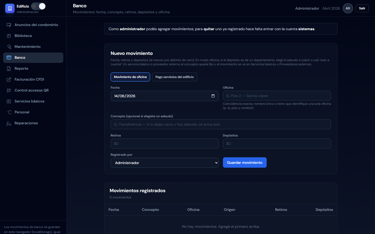
Task: Switch to Pago servicios del edificio tab
Action: pos(174,77)
